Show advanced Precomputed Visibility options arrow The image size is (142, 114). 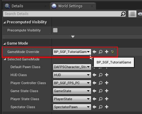click(x=73, y=37)
